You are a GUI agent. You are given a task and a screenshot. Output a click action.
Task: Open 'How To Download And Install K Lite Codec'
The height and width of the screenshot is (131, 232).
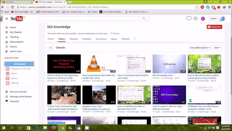point(133,77)
